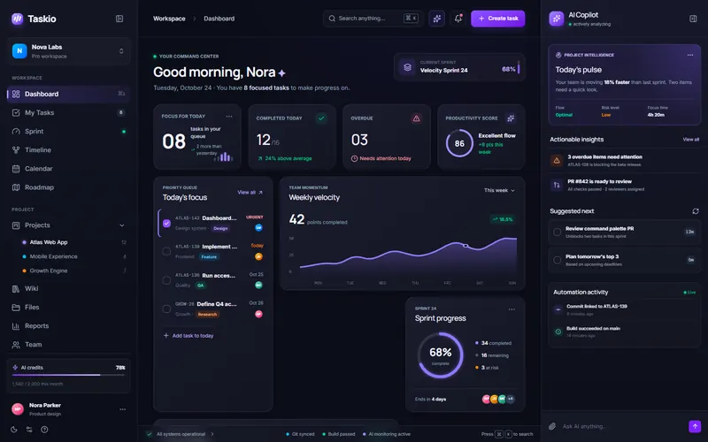The width and height of the screenshot is (708, 442).
Task: Open Calendar in sidebar
Action: tap(69, 169)
